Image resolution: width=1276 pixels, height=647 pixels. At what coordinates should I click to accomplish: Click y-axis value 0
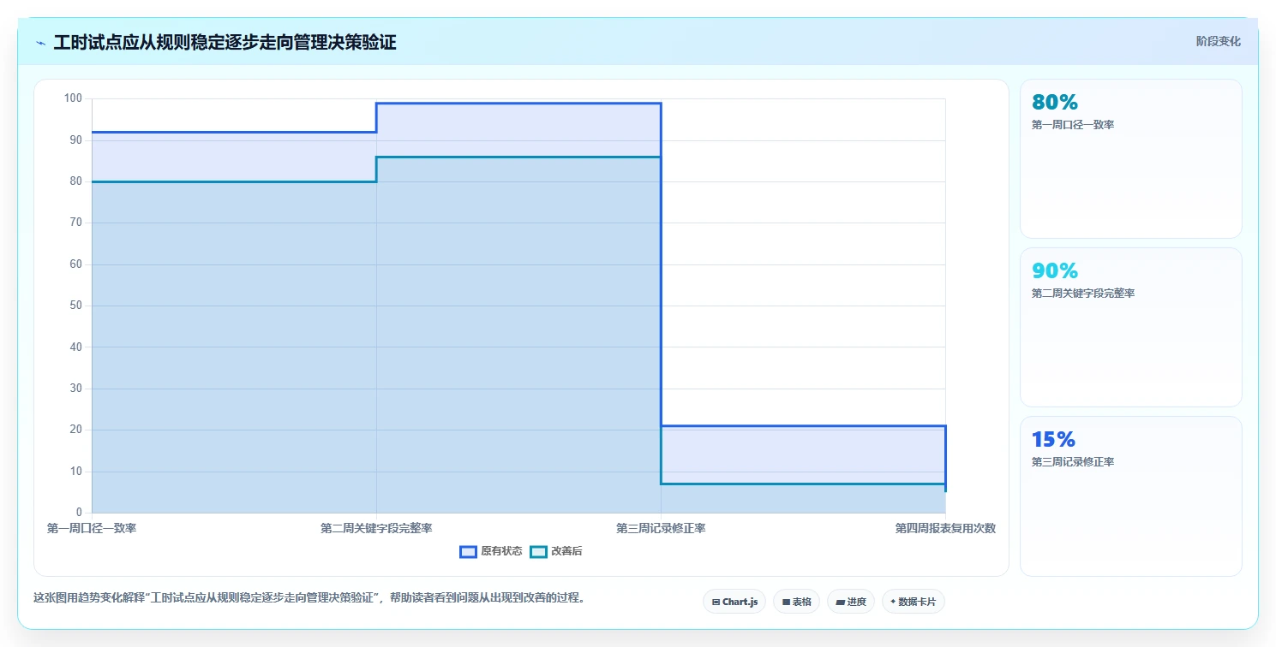coord(78,513)
